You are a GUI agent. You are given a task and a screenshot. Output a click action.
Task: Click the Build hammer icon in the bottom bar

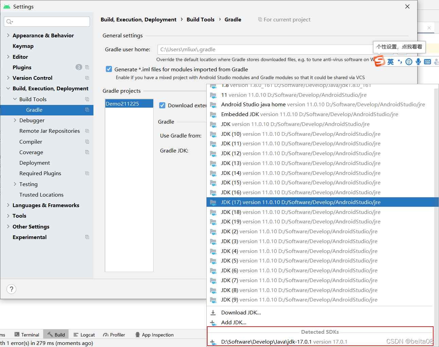click(50, 334)
